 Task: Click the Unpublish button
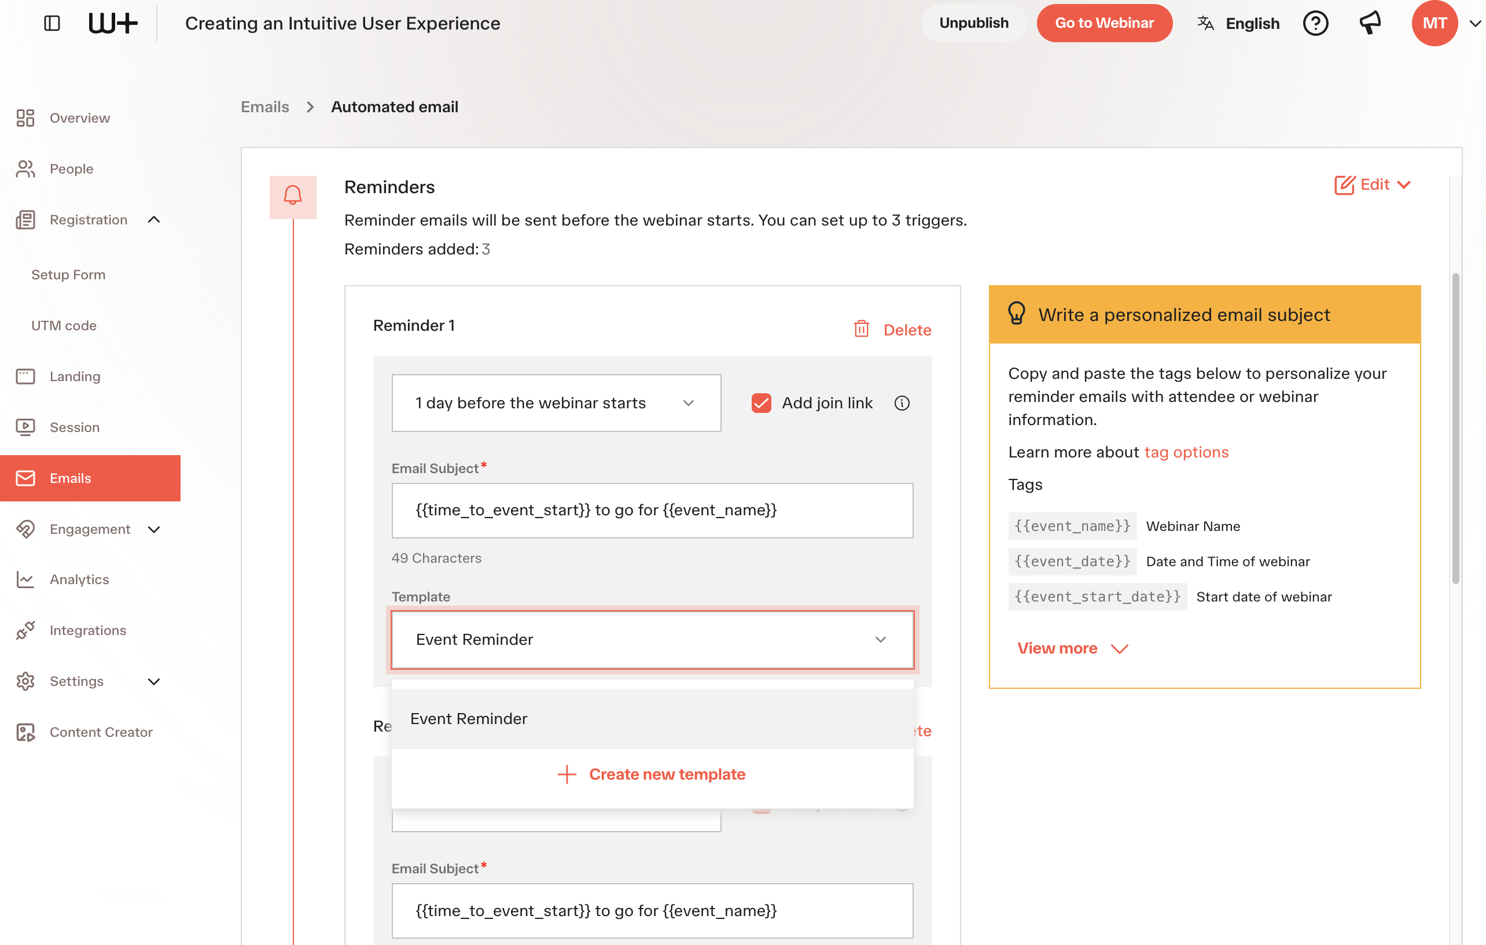(973, 24)
